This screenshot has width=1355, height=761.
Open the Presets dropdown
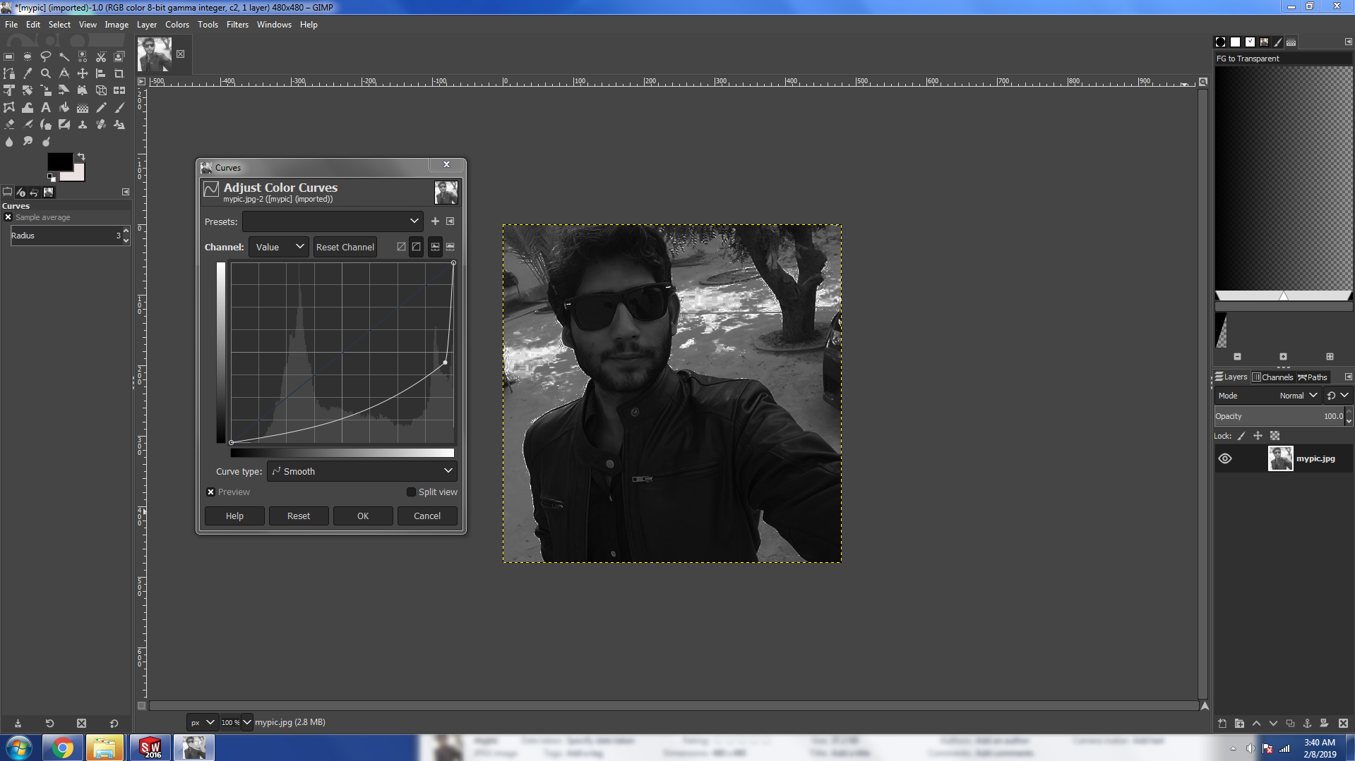pyautogui.click(x=333, y=221)
